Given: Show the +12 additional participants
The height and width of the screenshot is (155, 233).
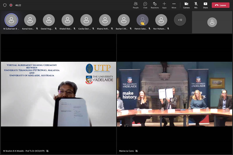Looking at the screenshot, I should (180, 20).
